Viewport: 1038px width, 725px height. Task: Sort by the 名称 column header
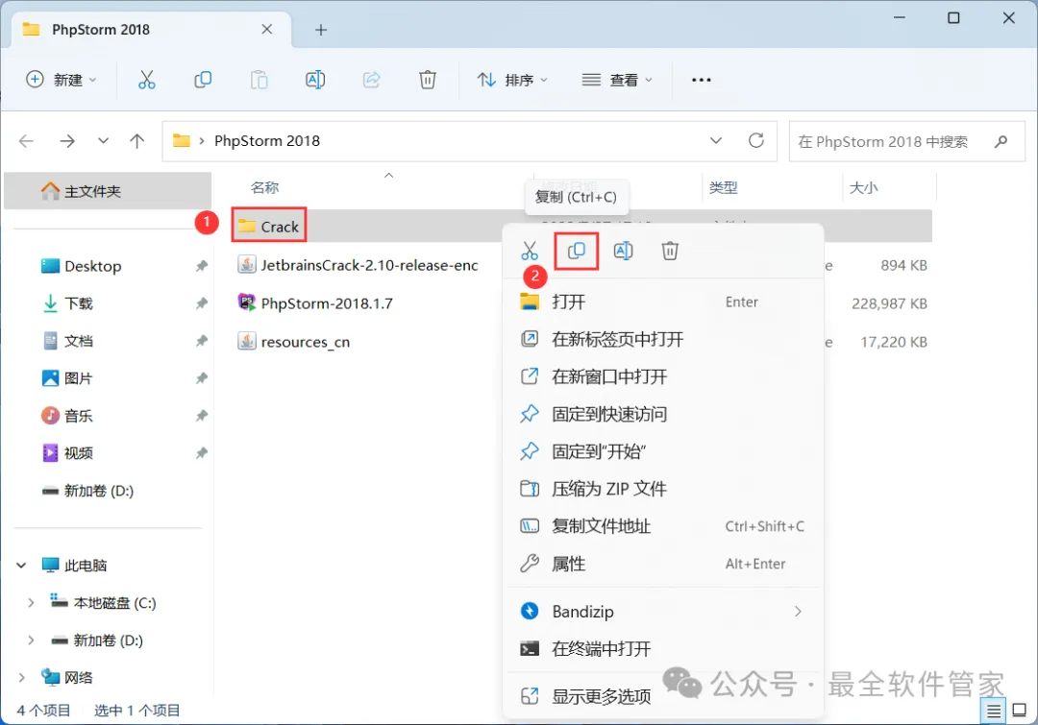point(265,188)
